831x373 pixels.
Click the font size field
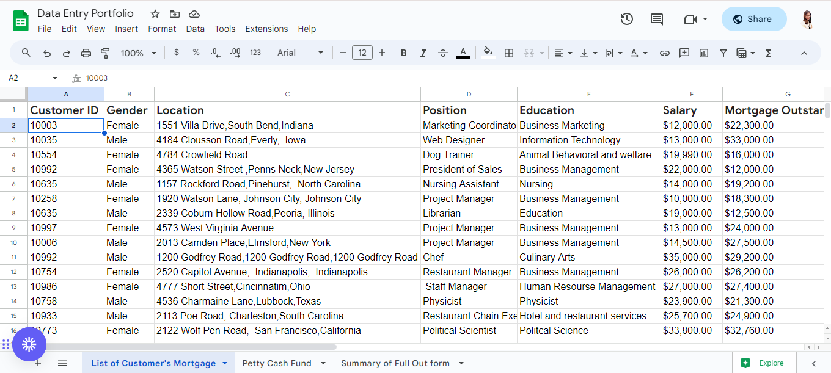pyautogui.click(x=362, y=53)
